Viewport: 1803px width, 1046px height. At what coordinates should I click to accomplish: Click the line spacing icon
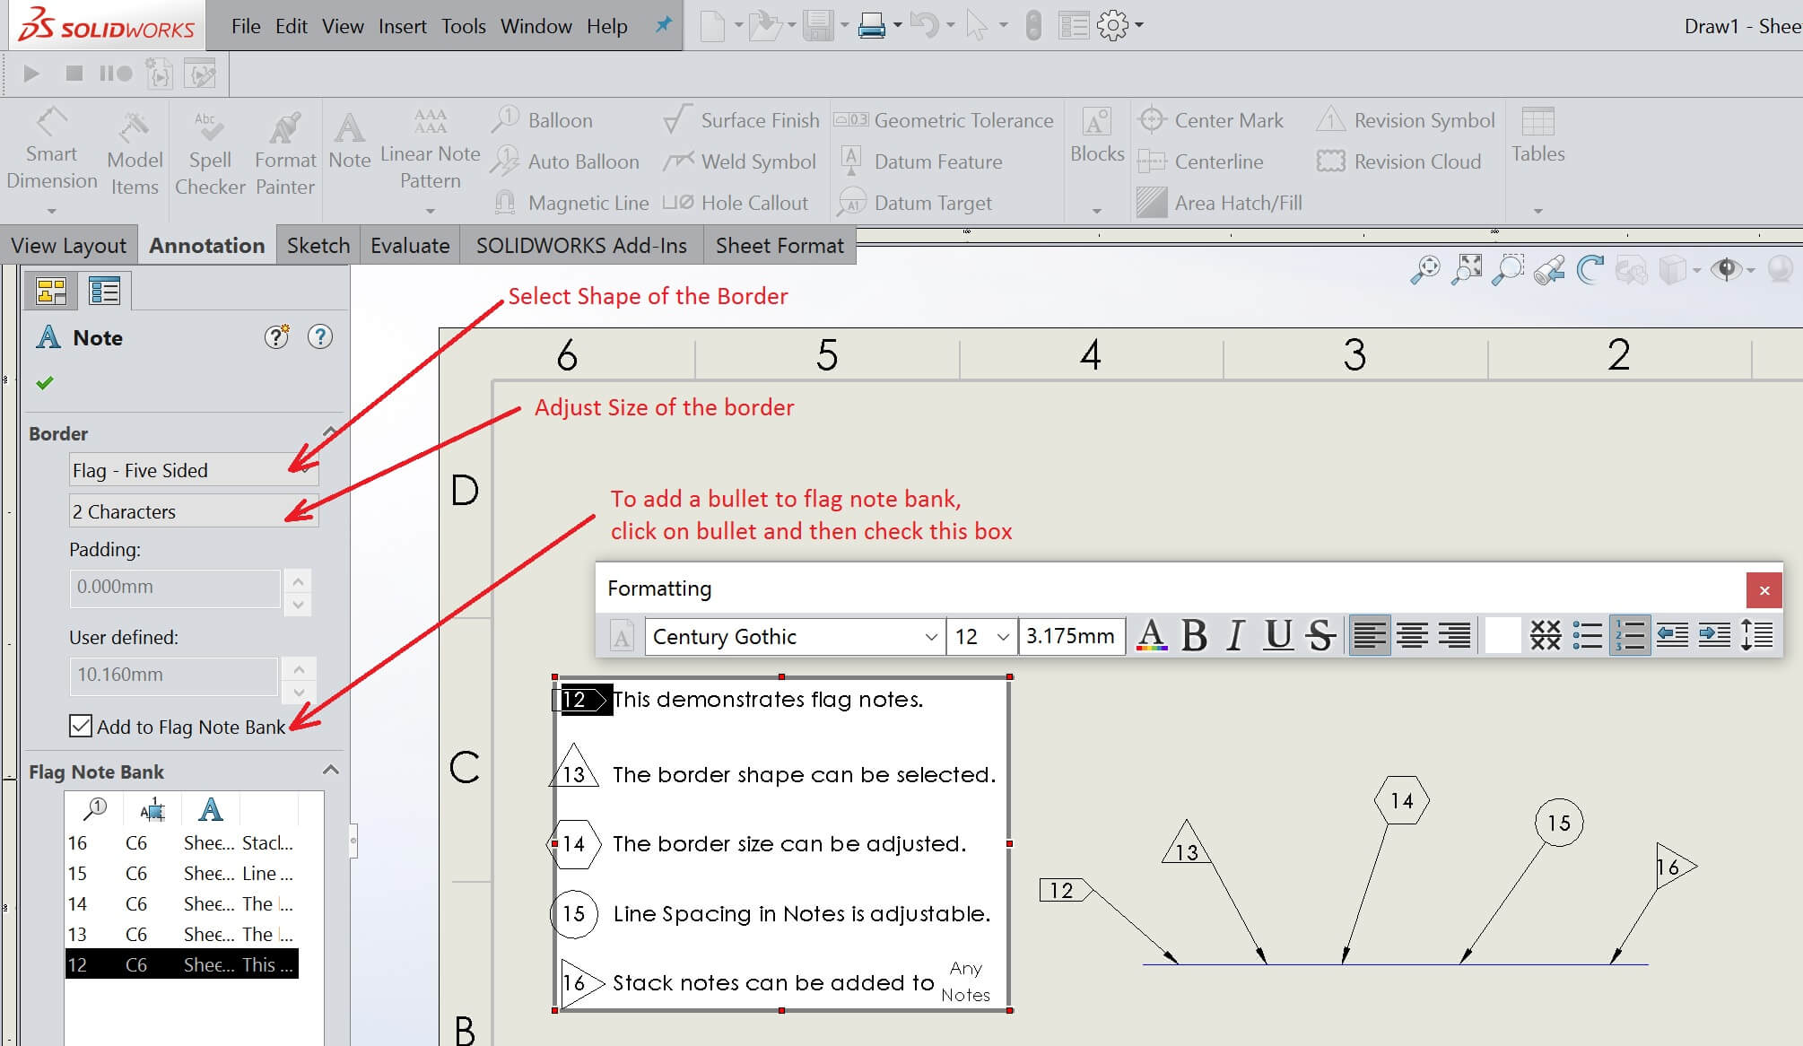tap(1756, 635)
